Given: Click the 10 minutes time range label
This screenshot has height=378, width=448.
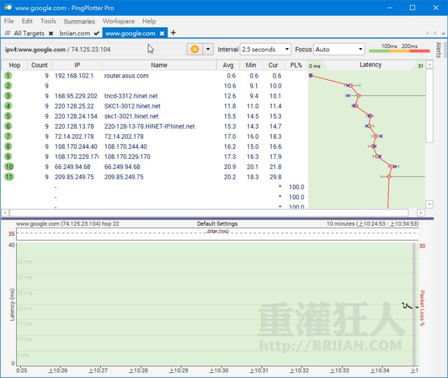Looking at the screenshot, I should [372, 224].
